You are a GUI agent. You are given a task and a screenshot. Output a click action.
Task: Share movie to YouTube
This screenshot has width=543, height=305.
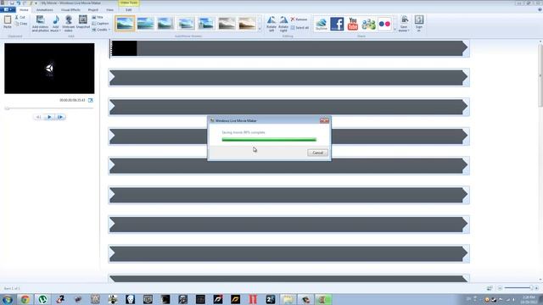coord(353,24)
